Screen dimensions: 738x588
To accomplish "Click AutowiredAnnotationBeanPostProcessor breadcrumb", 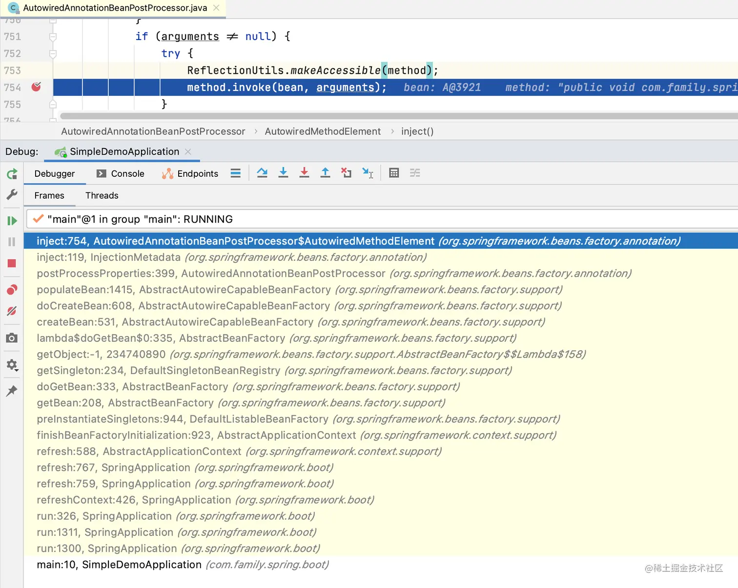I will point(153,131).
